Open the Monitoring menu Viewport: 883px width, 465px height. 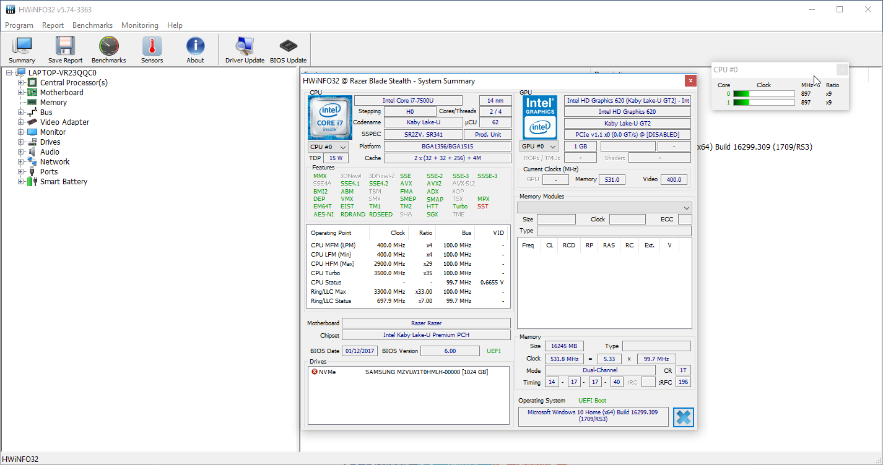coord(139,25)
